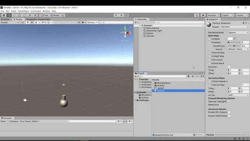Toggle the Global handle rotation button
250x141 pixels.
click(x=55, y=15)
